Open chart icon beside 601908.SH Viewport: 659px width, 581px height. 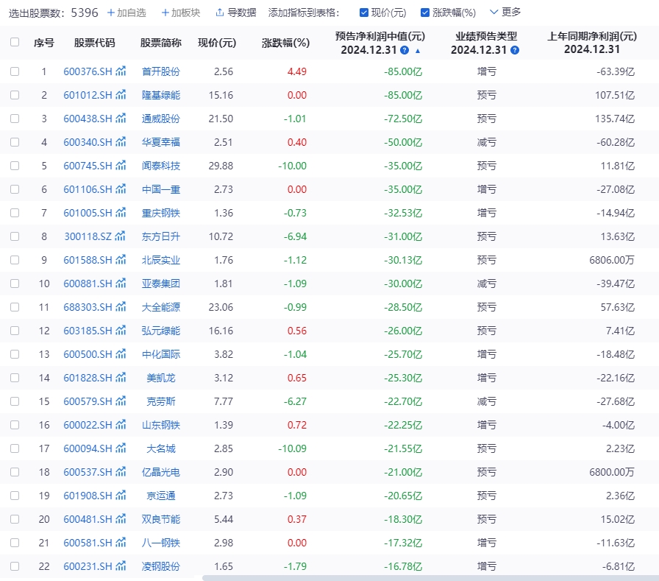tap(121, 495)
